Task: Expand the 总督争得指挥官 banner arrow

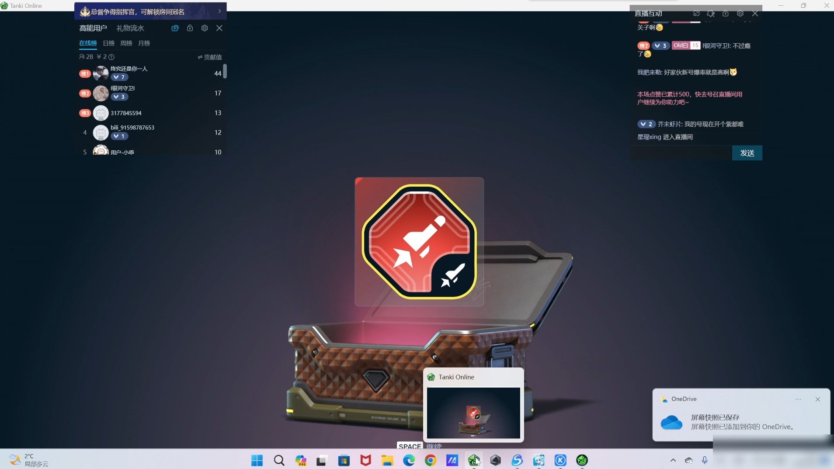Action: click(x=219, y=11)
